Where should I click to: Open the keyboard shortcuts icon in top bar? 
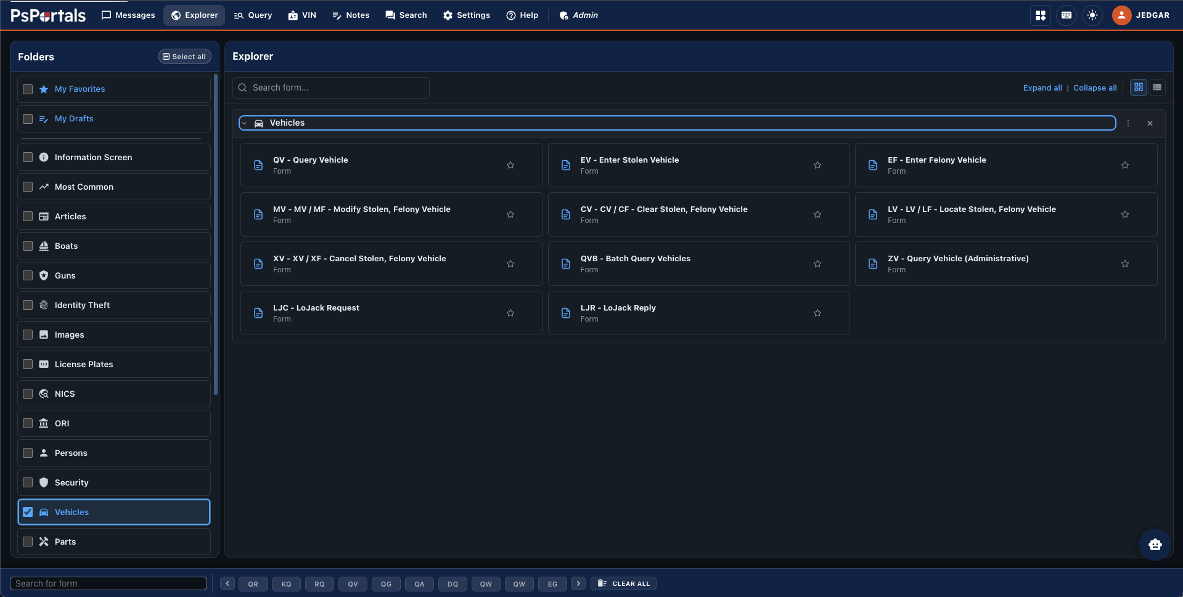tap(1066, 15)
